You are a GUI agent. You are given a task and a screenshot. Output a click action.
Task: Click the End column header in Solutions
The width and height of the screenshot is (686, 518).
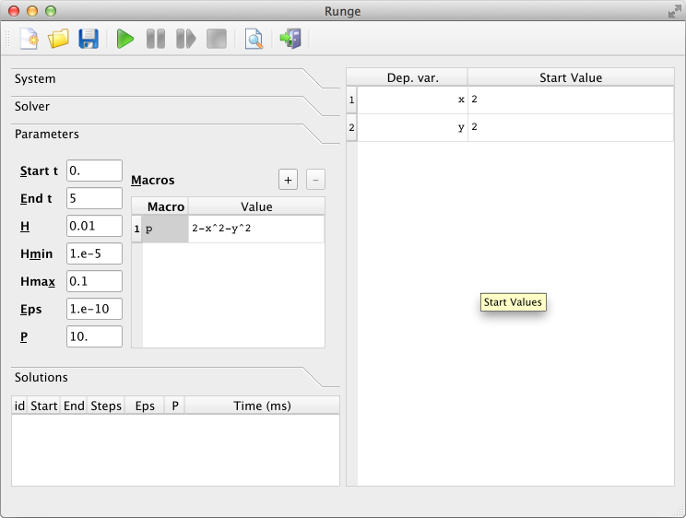pos(74,406)
